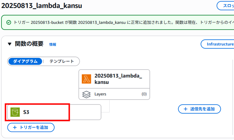The image size is (234, 140).
Task: Click the green success checkmark icon
Action: click(9, 22)
